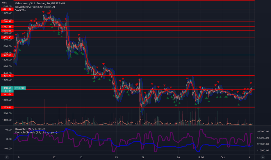The width and height of the screenshot is (271, 160).
Task: Click the 1748.98 red price label
Action: click(7, 21)
